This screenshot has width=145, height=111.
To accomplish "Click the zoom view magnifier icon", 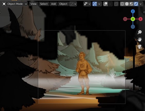I will [x=140, y=32].
